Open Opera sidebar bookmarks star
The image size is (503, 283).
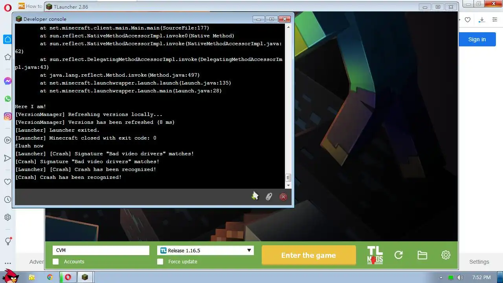tap(7, 57)
